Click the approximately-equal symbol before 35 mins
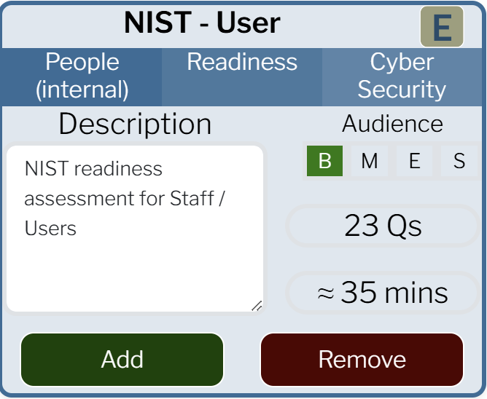The width and height of the screenshot is (487, 399). [x=325, y=293]
